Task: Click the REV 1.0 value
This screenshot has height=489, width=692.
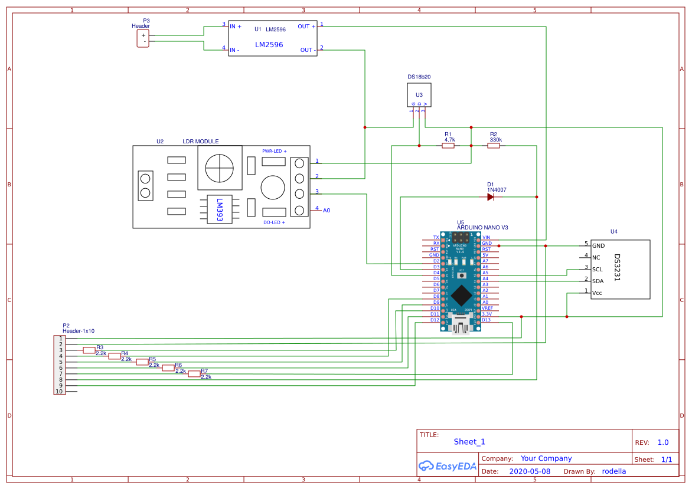Action: (x=662, y=442)
